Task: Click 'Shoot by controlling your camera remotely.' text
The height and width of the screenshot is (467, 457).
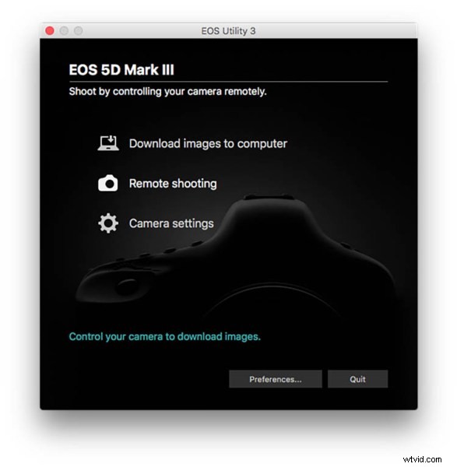Action: 167,91
